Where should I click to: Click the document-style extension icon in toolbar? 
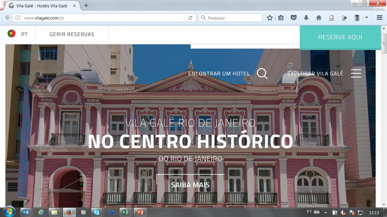tap(357, 18)
